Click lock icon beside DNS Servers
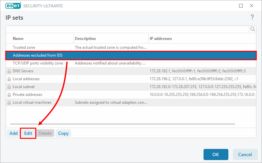This screenshot has width=262, height=163. tap(9, 71)
